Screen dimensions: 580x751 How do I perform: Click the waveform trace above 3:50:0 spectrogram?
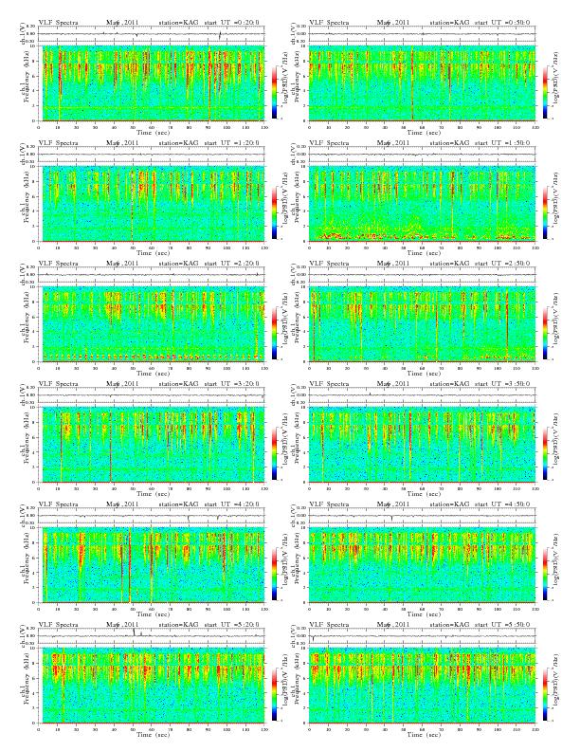click(422, 395)
